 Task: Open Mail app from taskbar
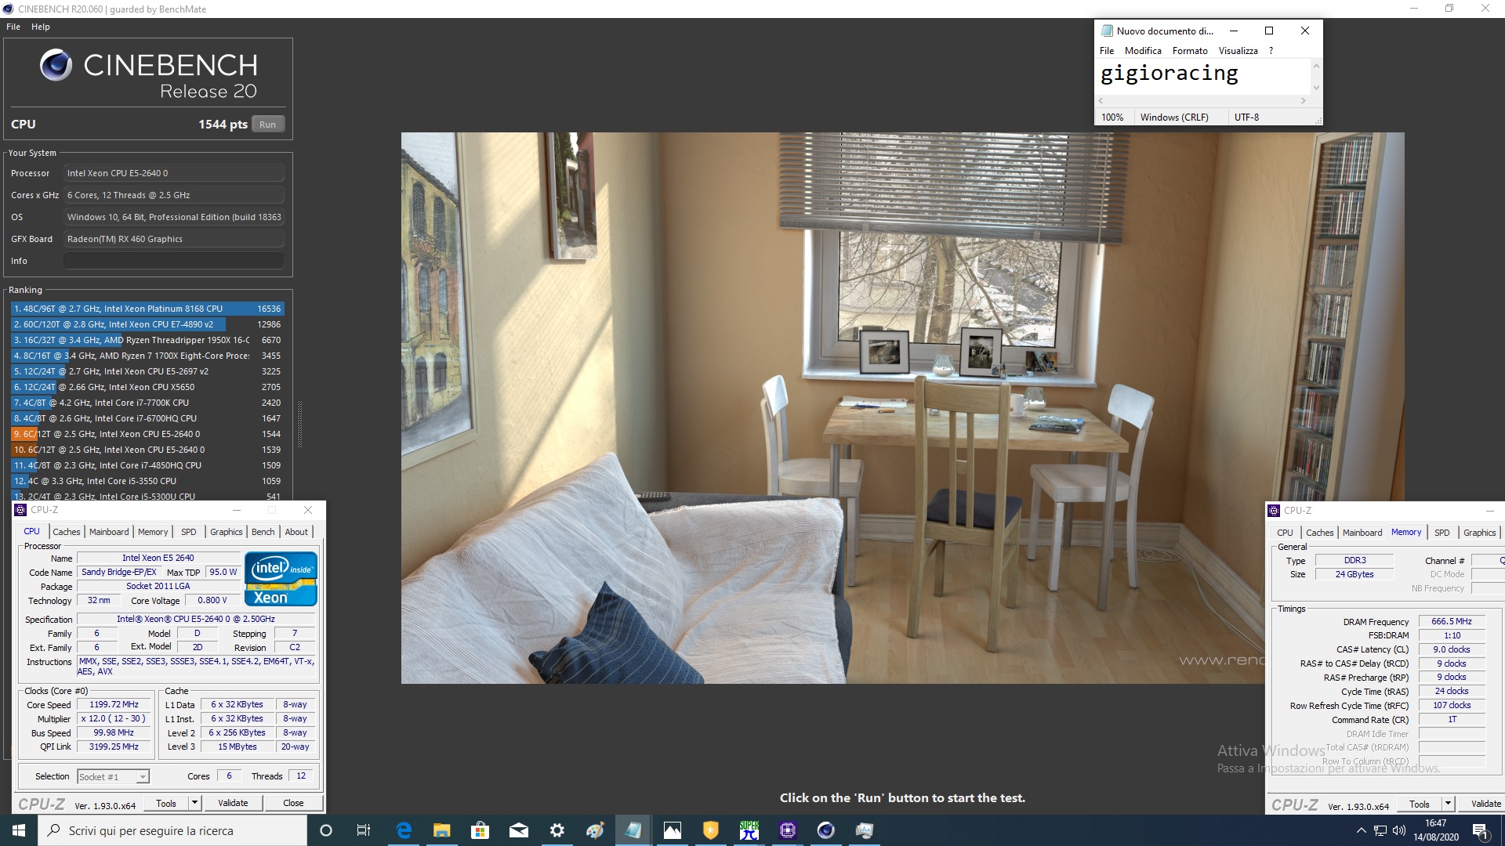tap(518, 830)
